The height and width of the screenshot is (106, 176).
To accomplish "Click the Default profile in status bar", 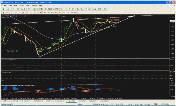I will [x=80, y=104].
